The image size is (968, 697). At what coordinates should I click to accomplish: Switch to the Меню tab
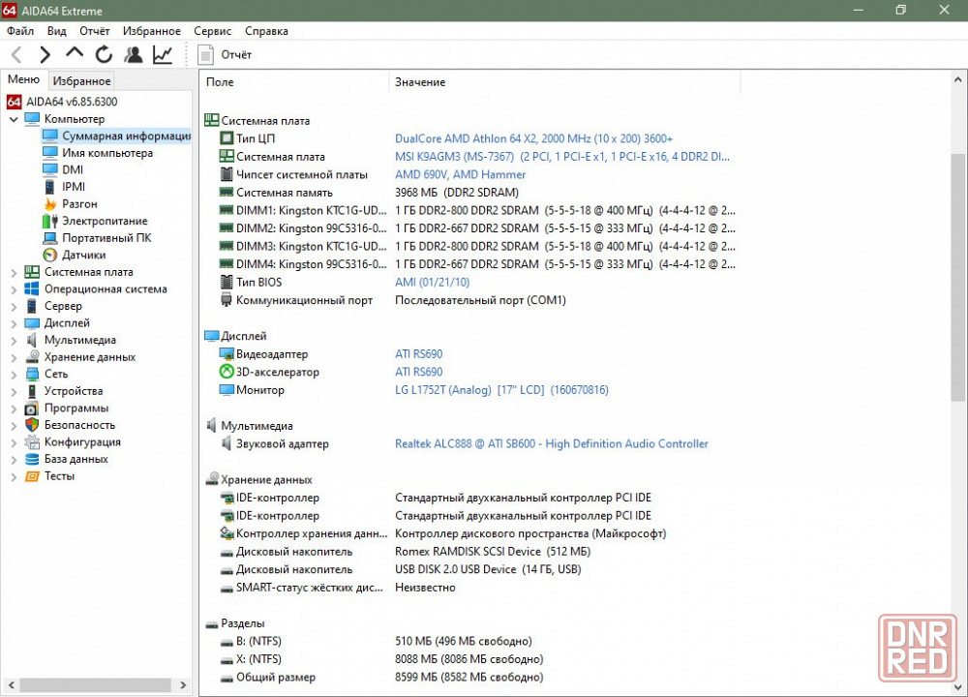click(23, 79)
